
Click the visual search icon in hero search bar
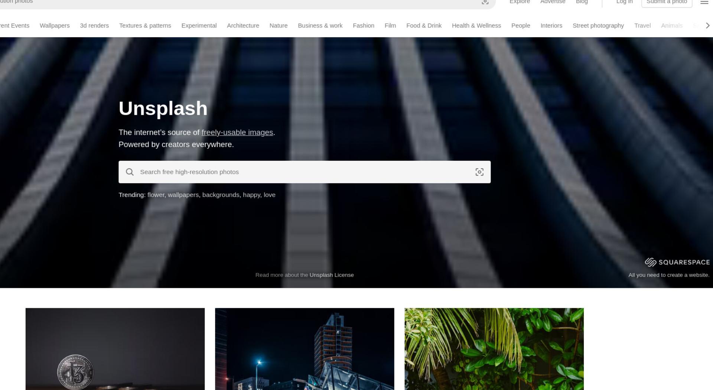click(x=479, y=172)
